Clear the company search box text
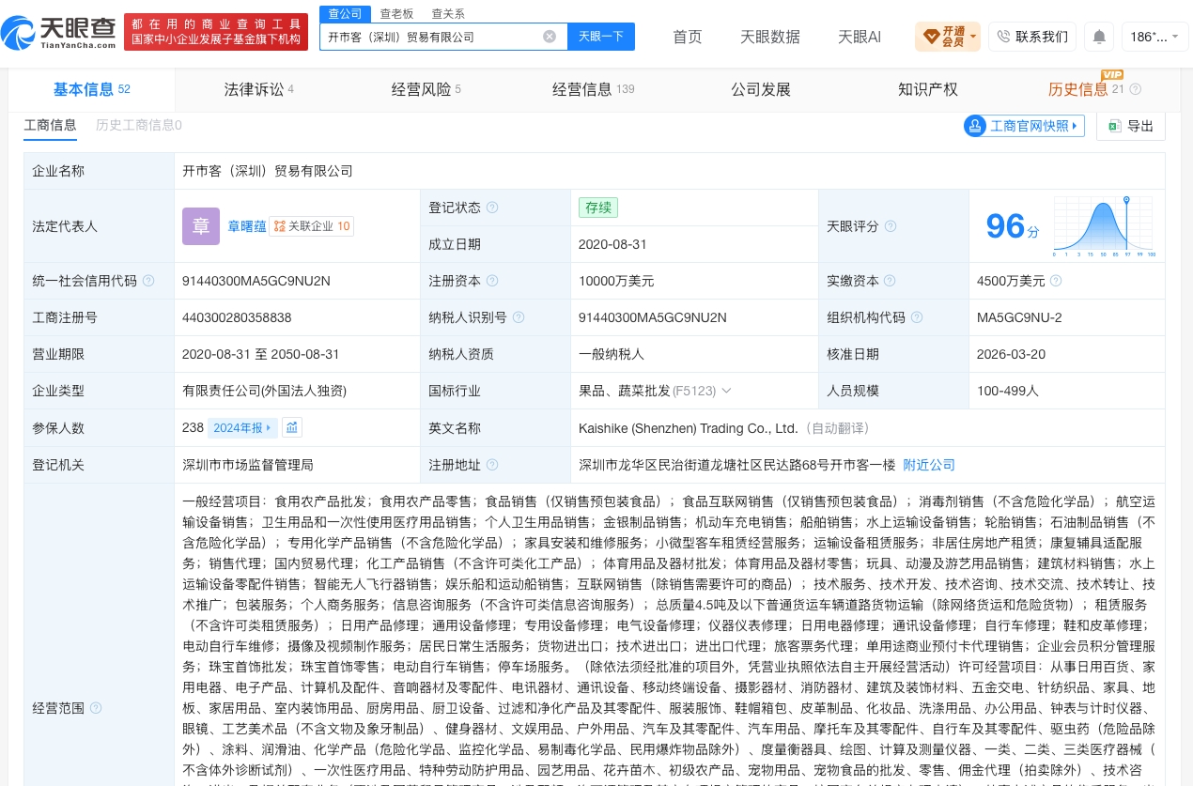1193x786 pixels. click(550, 37)
